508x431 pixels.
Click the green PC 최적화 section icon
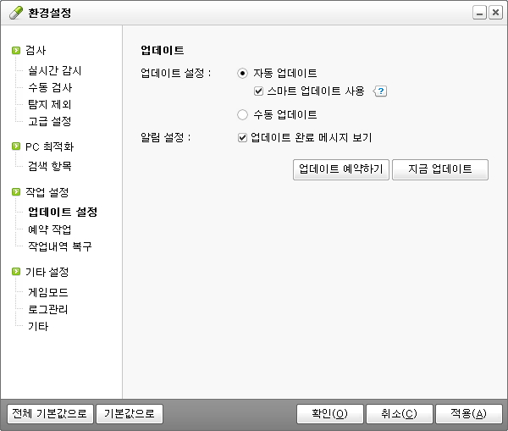15,146
